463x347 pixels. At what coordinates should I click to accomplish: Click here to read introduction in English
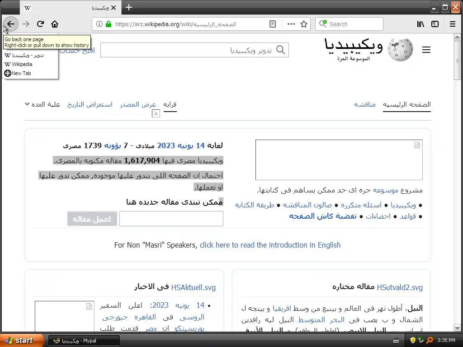pyautogui.click(x=270, y=245)
